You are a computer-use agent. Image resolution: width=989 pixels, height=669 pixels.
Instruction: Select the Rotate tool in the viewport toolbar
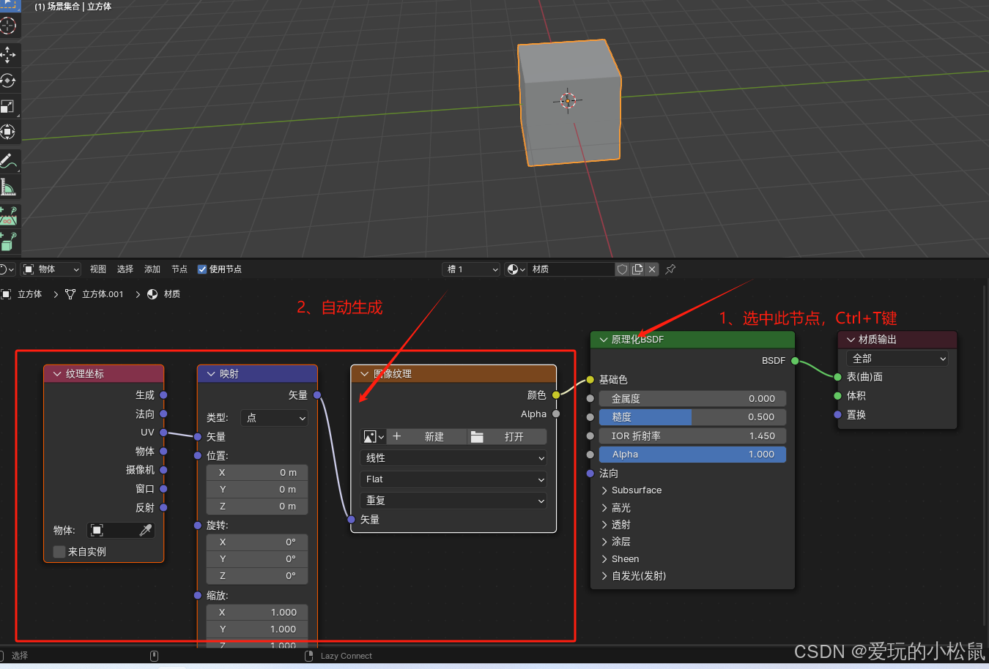[9, 81]
